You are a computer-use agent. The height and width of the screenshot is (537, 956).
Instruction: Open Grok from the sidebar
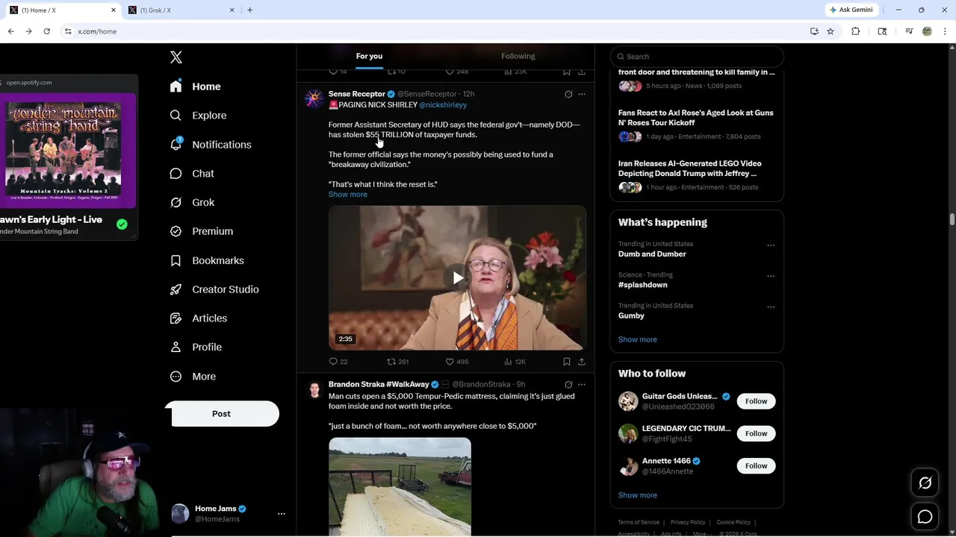click(192, 202)
